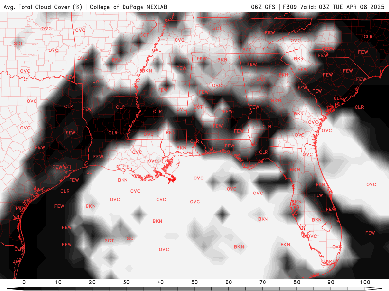Click the "03Z TUE APR 08 2025" valid time
The image size is (389, 291).
pos(352,7)
